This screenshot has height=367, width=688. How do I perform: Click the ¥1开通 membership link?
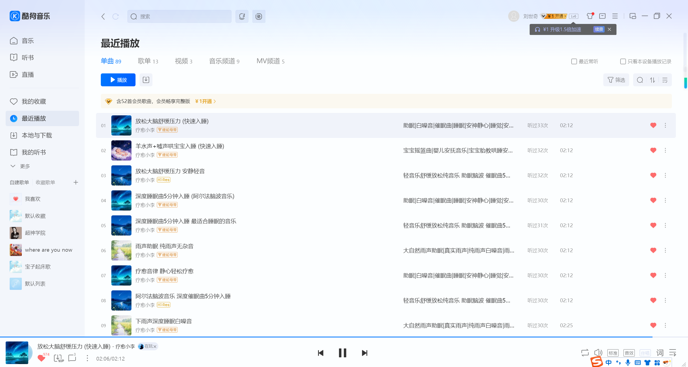[x=205, y=101]
